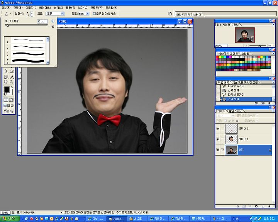Screen dimensions: 278x222
Task: Choose Full screen with menu bar mode
Action: click(x=8, y=106)
